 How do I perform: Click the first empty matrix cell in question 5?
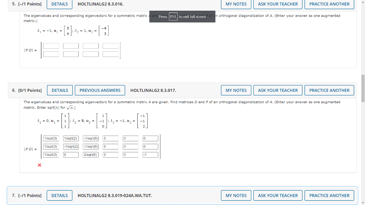[51, 46]
